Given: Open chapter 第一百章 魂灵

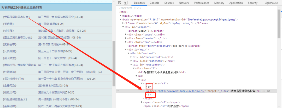Looking at the screenshot, I should coord(46,24).
